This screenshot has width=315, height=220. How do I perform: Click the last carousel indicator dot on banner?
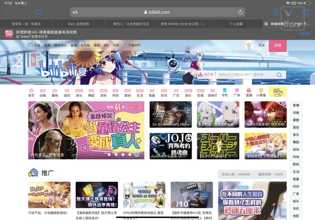[x=137, y=154]
